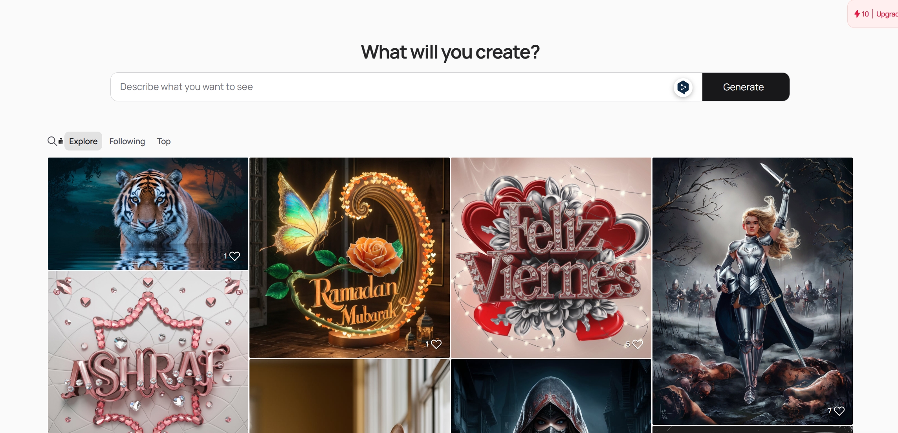Focus the describe prompt input field

[392, 87]
